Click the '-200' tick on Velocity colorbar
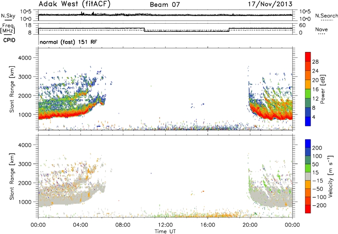 tap(319, 205)
